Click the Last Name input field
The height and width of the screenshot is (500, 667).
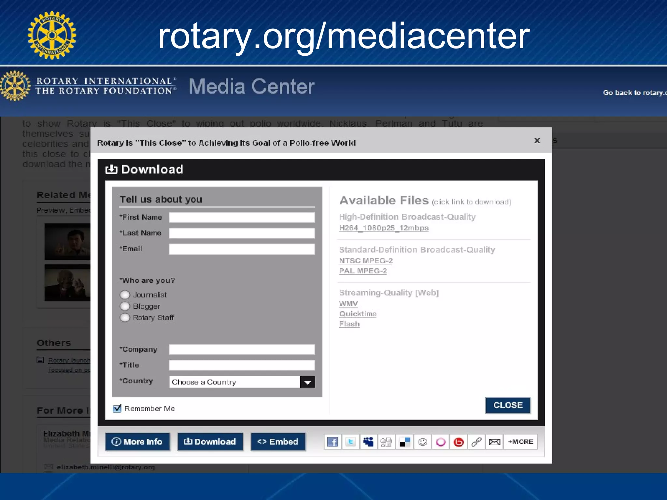242,233
